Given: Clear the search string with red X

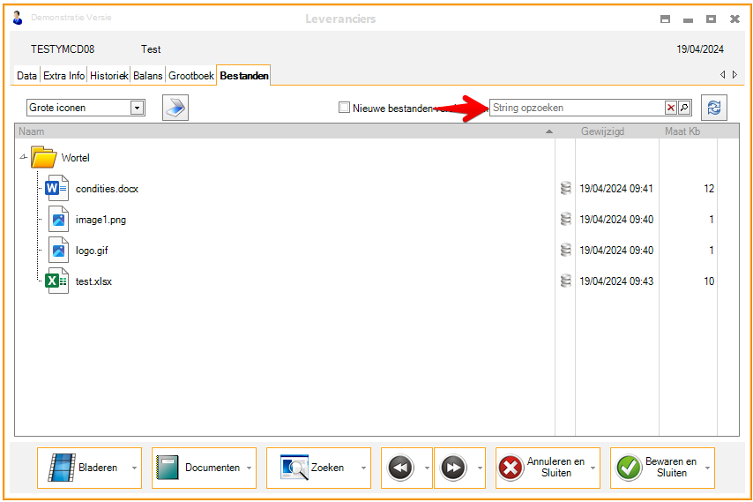Looking at the screenshot, I should pos(671,108).
